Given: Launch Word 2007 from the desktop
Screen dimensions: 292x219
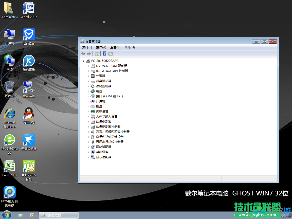Looking at the screenshot, I should click(x=28, y=8).
